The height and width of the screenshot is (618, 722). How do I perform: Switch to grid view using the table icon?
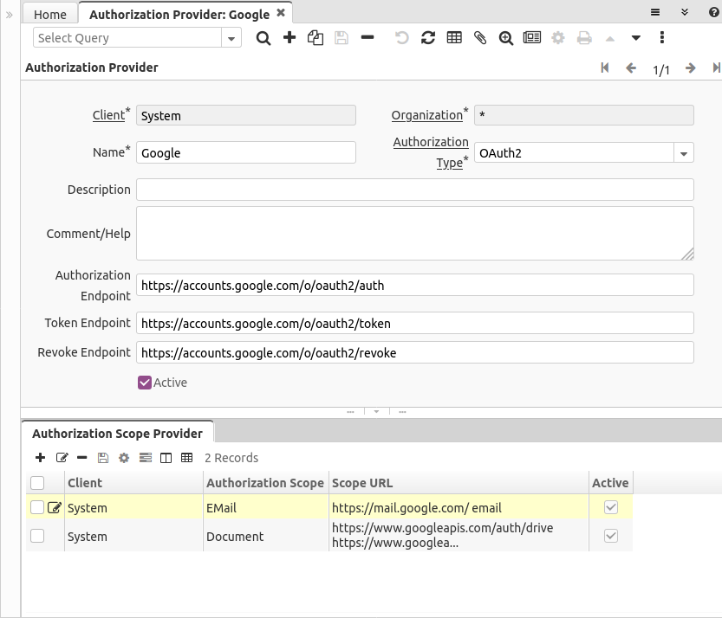click(x=454, y=38)
